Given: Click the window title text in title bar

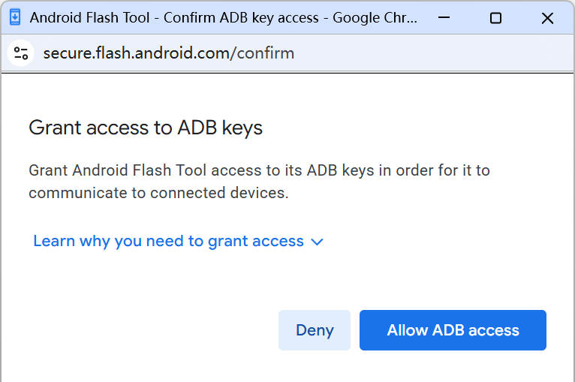Looking at the screenshot, I should (x=218, y=18).
